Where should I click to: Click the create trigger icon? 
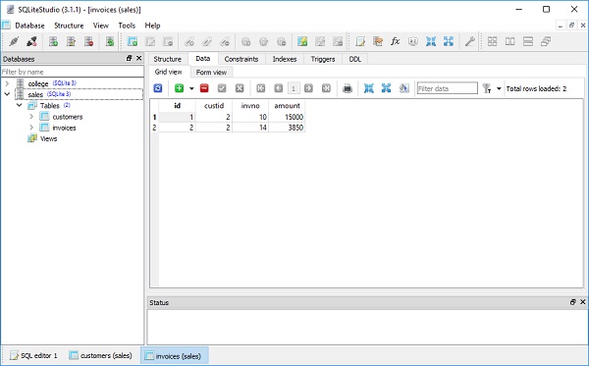[x=246, y=41]
